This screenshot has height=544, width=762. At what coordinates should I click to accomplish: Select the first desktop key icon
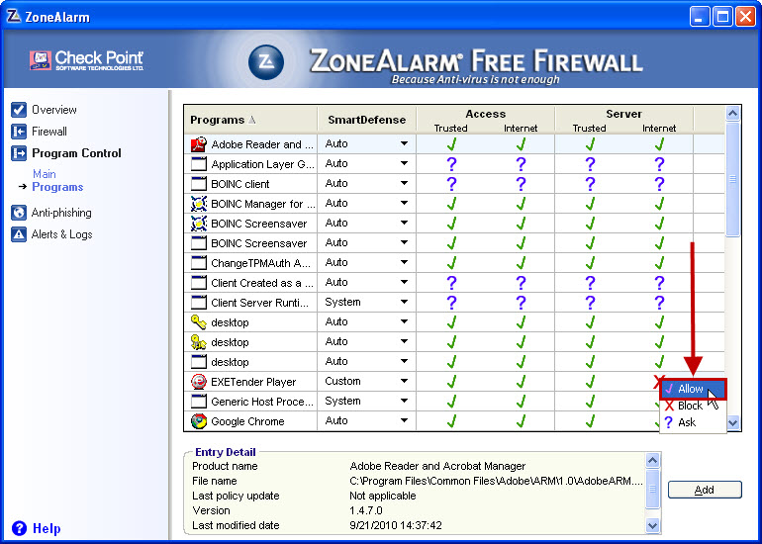[199, 322]
